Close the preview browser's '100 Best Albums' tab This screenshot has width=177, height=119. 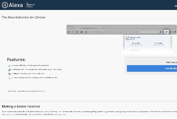click(x=100, y=28)
